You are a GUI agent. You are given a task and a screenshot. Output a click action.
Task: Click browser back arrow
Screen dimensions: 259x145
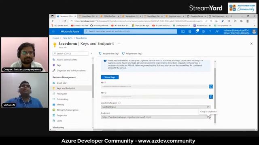53,21
